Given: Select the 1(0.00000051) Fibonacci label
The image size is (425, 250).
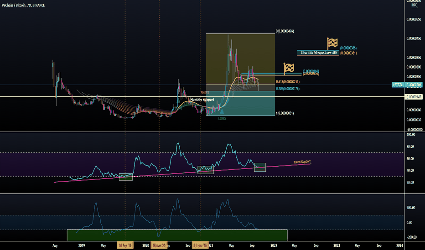Looking at the screenshot, I should click(x=285, y=113).
